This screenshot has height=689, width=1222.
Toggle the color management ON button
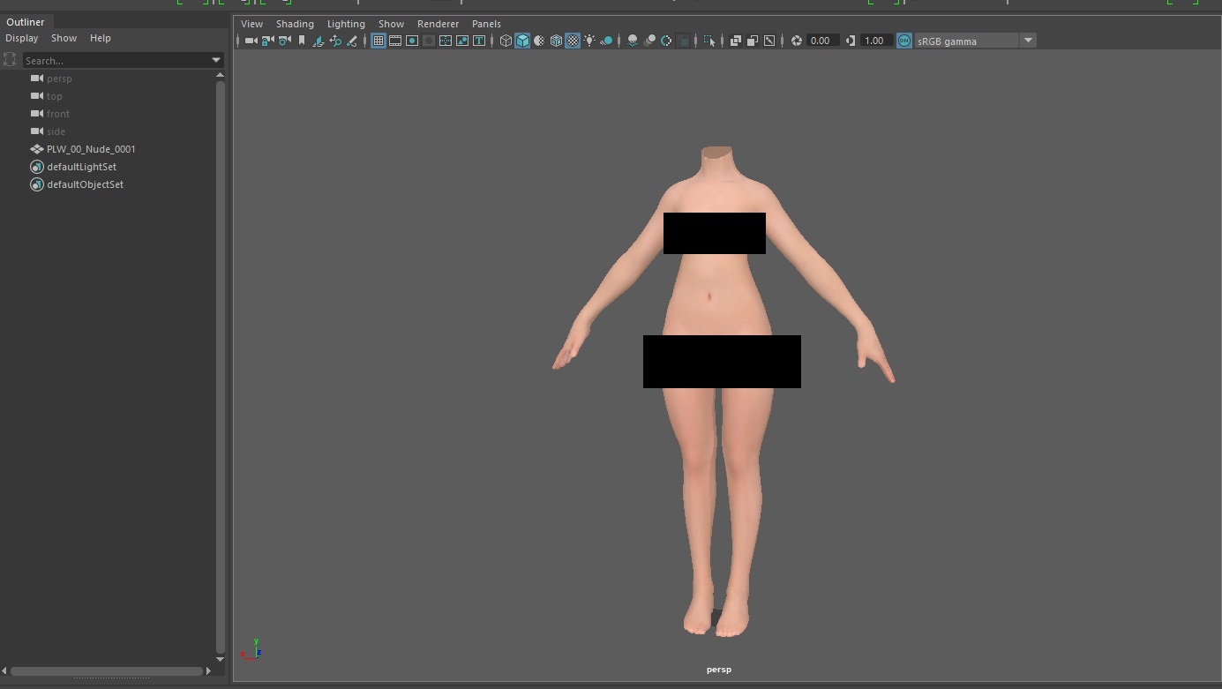904,41
